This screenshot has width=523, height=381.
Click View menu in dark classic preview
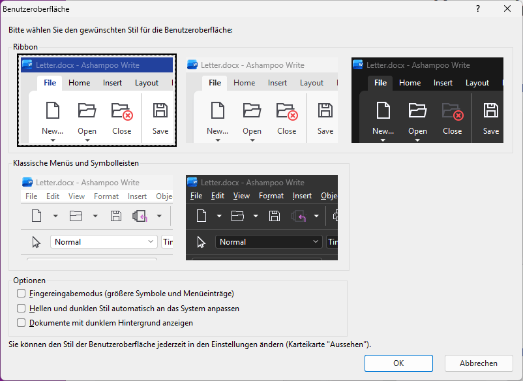[241, 196]
